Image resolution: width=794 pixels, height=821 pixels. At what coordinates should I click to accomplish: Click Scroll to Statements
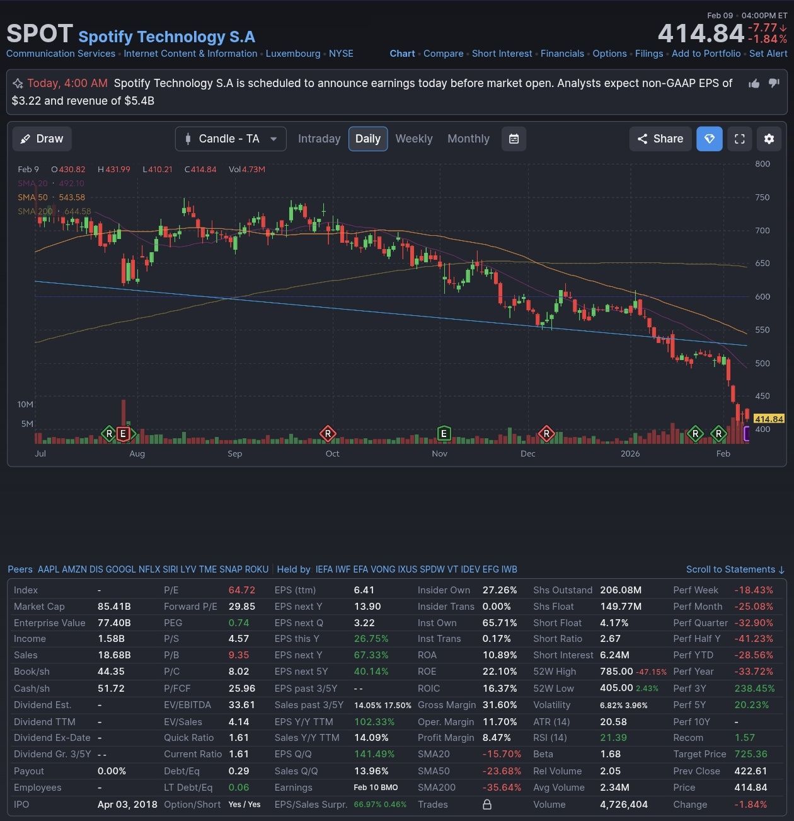point(735,569)
